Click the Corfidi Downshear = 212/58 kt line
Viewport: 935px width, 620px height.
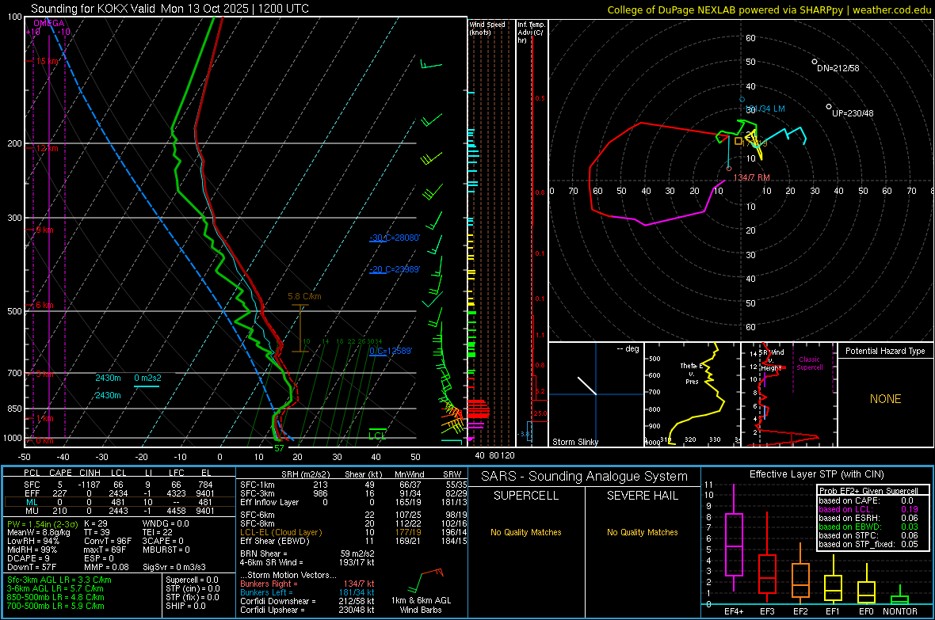point(307,602)
